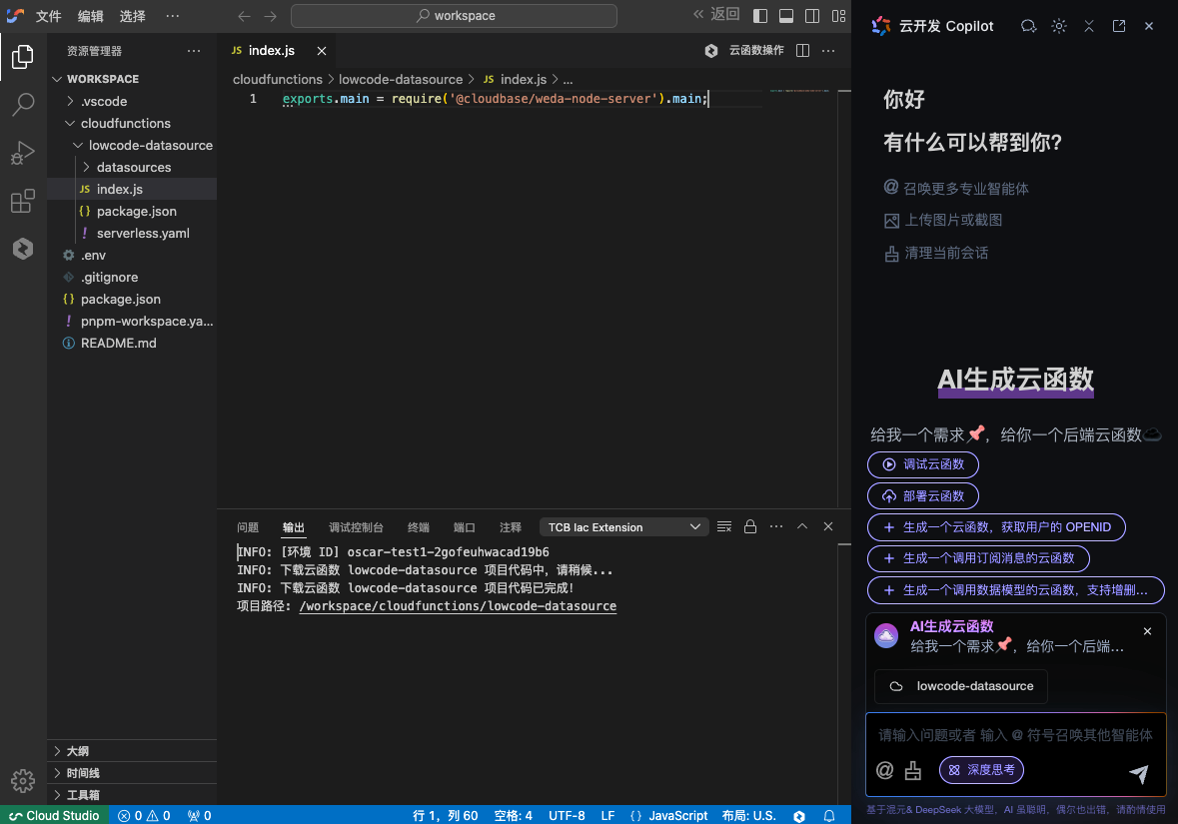Go back with the left arrow
This screenshot has height=824, width=1178.
tap(244, 16)
